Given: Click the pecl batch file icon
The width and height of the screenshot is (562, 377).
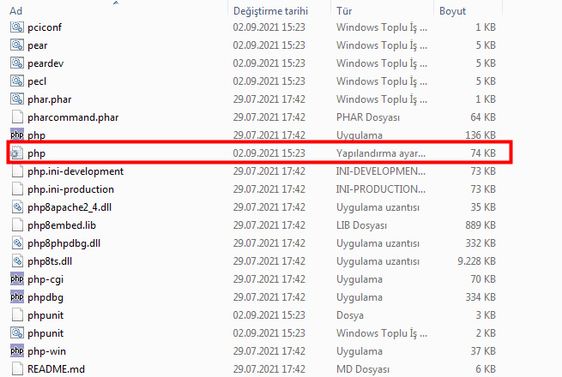Looking at the screenshot, I should pos(17,81).
